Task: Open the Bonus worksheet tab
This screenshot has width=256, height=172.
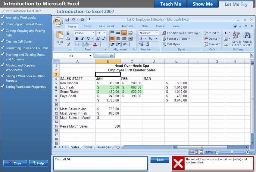Action: pyautogui.click(x=88, y=147)
